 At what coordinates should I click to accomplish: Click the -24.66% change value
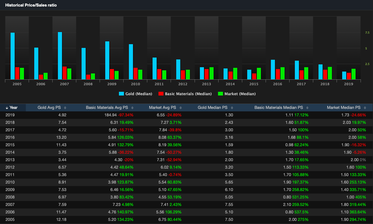click(358, 115)
